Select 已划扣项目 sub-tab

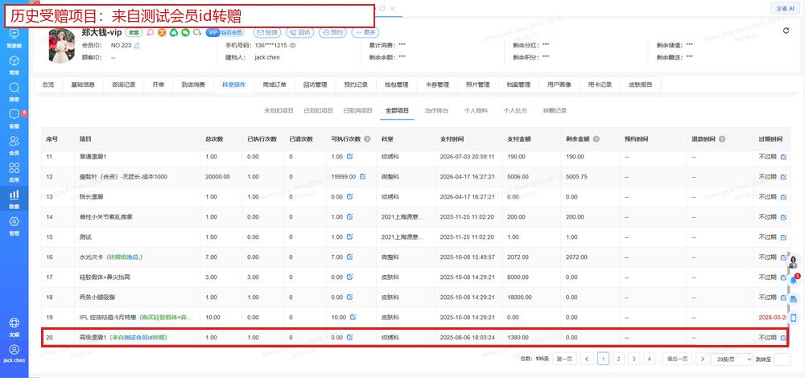click(318, 111)
